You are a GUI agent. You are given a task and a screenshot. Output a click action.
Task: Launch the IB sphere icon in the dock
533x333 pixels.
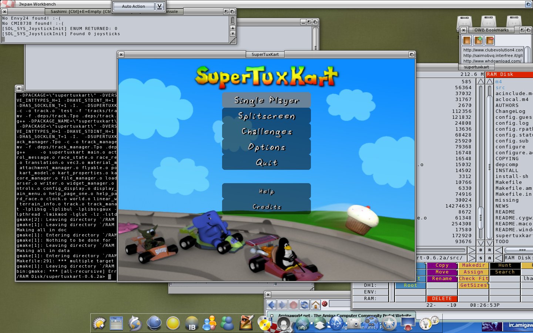coord(191,323)
